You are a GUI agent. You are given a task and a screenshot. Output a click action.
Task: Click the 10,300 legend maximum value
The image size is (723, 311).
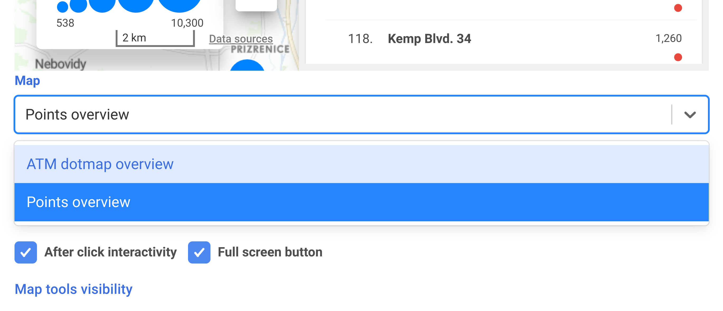(187, 23)
